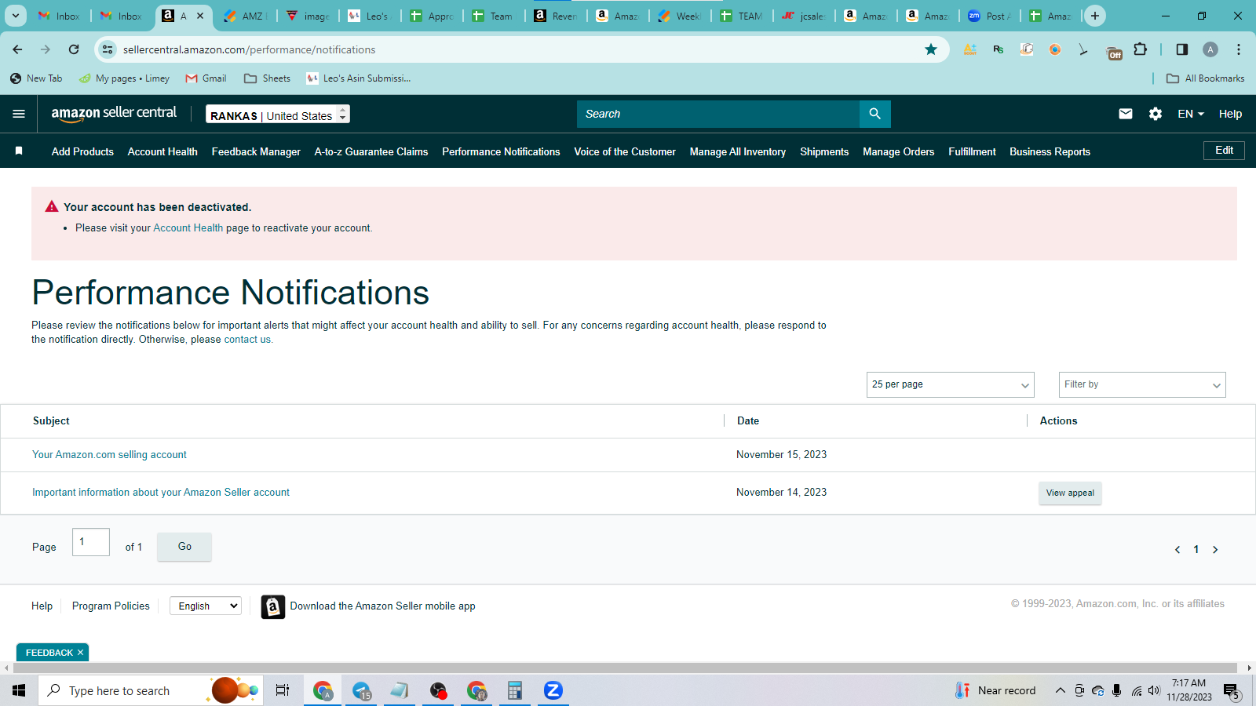Open Business Reports

(1050, 151)
